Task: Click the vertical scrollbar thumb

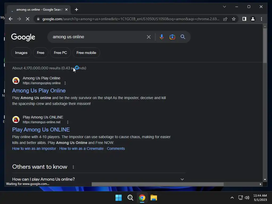Action: pos(265,45)
